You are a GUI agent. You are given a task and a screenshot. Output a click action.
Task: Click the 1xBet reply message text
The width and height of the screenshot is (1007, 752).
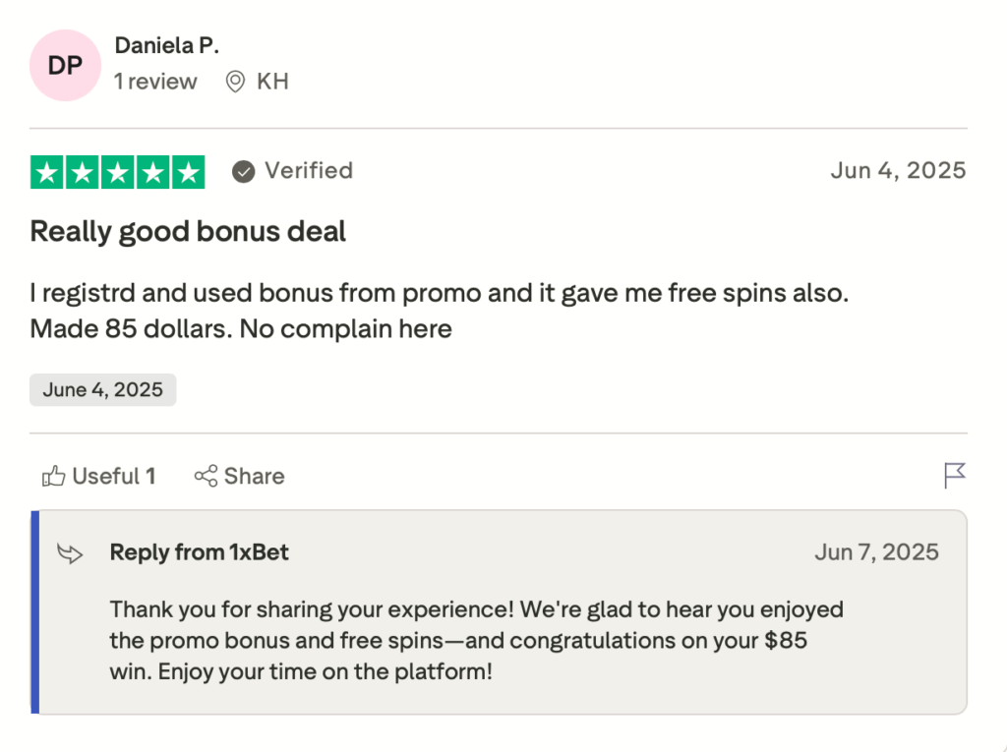(476, 641)
